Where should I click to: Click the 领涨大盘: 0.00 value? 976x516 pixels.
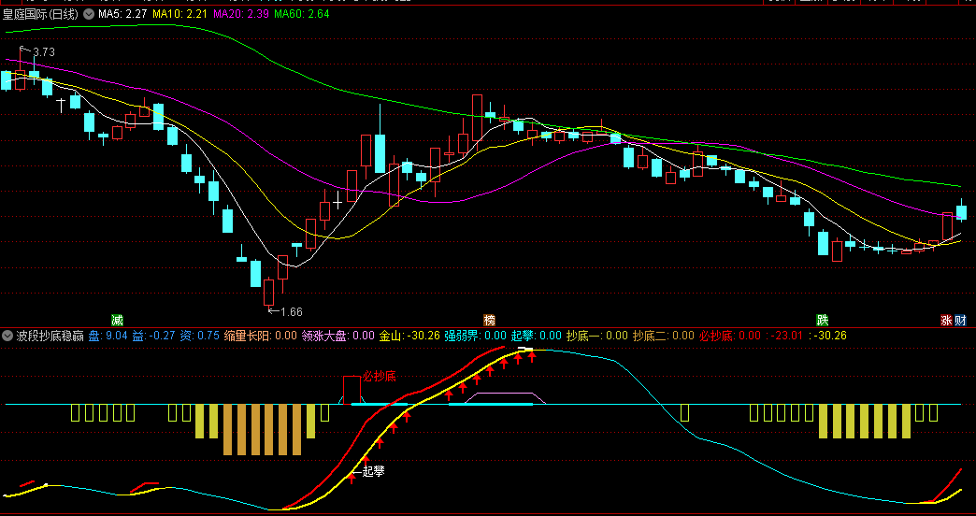(x=338, y=337)
